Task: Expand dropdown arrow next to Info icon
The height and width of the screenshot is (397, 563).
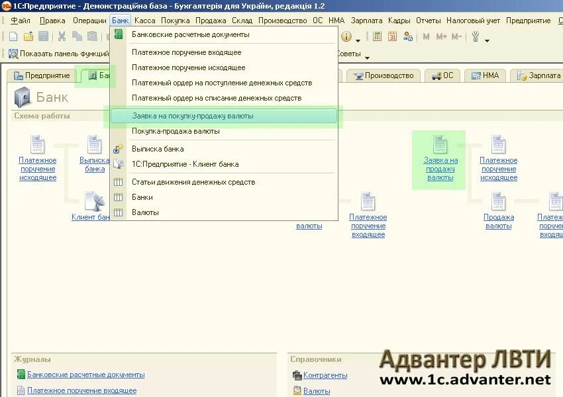Action: click(358, 40)
